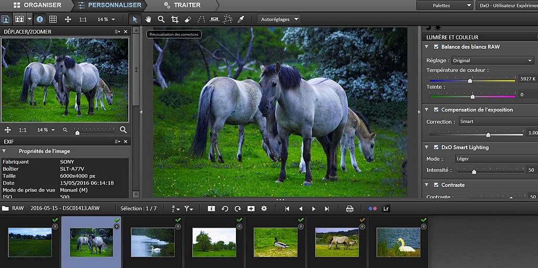Close the EXIF panel
The height and width of the screenshot is (268, 538).
126,141
